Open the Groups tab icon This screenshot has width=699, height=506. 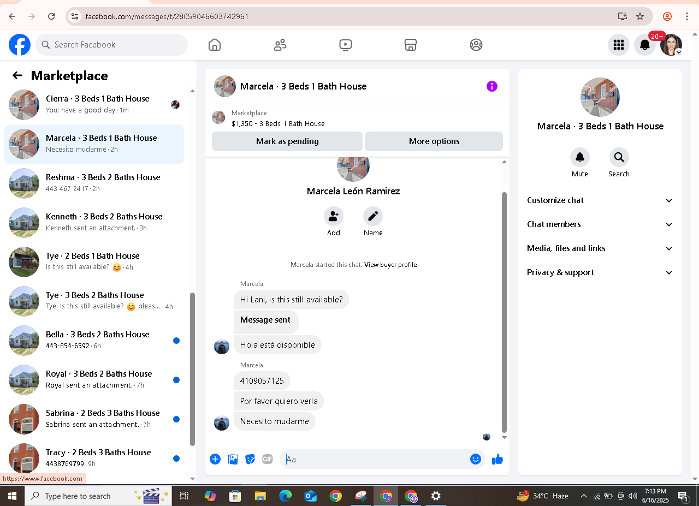(476, 45)
